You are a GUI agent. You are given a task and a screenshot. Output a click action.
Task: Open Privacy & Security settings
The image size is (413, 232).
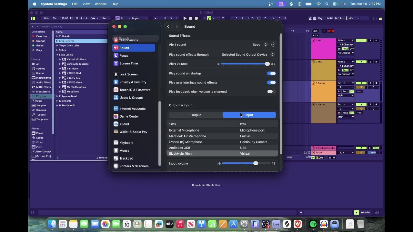pos(134,82)
